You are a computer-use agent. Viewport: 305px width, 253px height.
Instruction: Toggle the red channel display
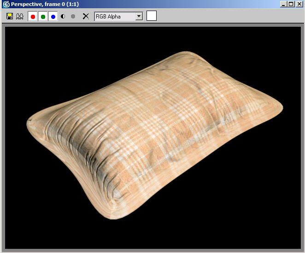pyautogui.click(x=32, y=17)
